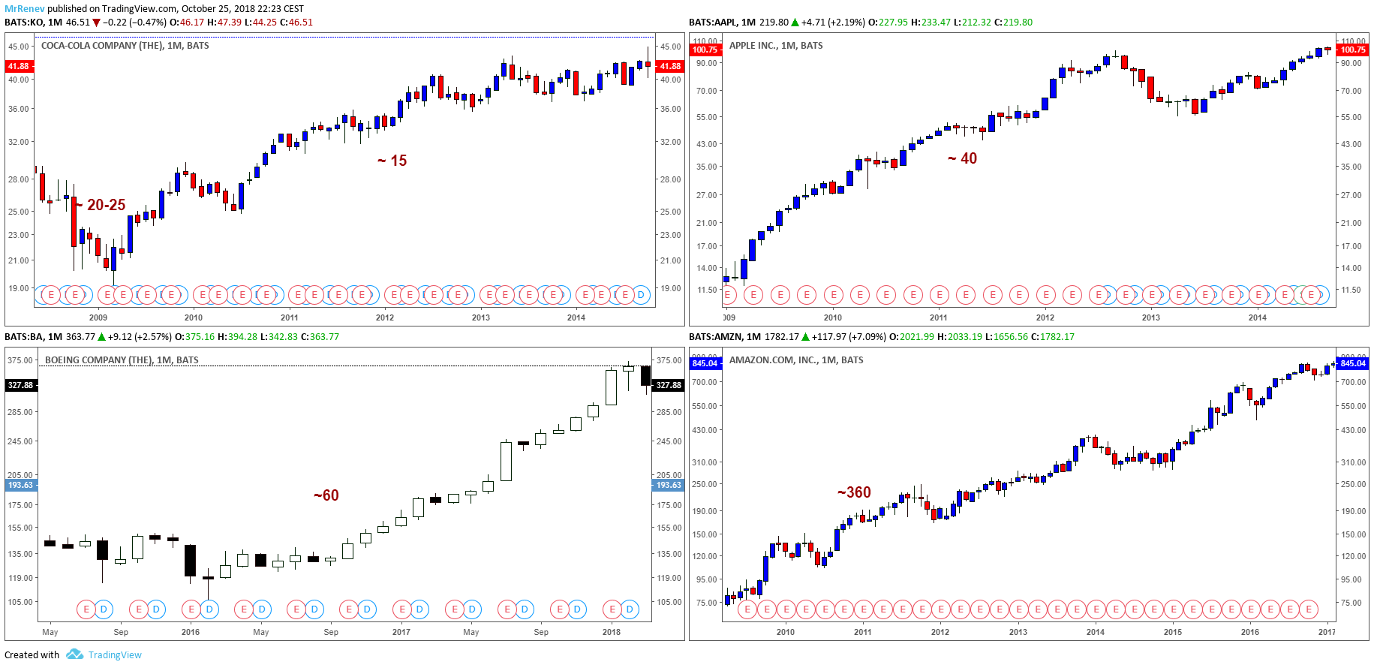Select the first D dividend marker in Boeing chart

click(104, 609)
